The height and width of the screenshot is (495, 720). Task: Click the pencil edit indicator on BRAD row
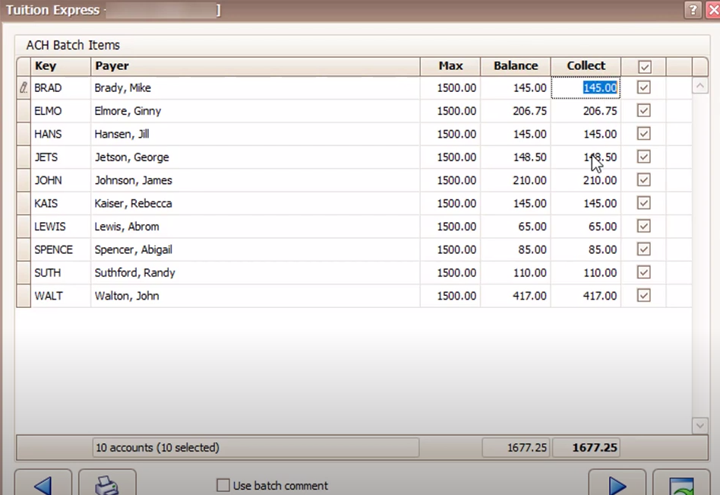[24, 87]
